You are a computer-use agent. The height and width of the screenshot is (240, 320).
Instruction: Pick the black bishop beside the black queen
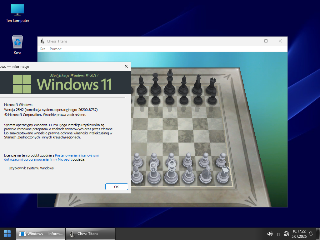[141, 85]
